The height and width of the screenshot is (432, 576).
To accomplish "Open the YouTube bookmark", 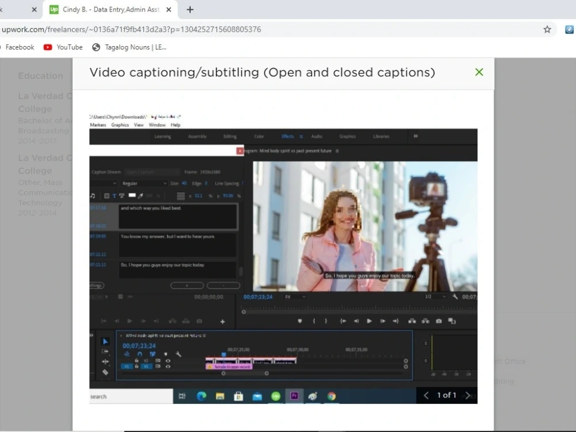I will tap(63, 47).
